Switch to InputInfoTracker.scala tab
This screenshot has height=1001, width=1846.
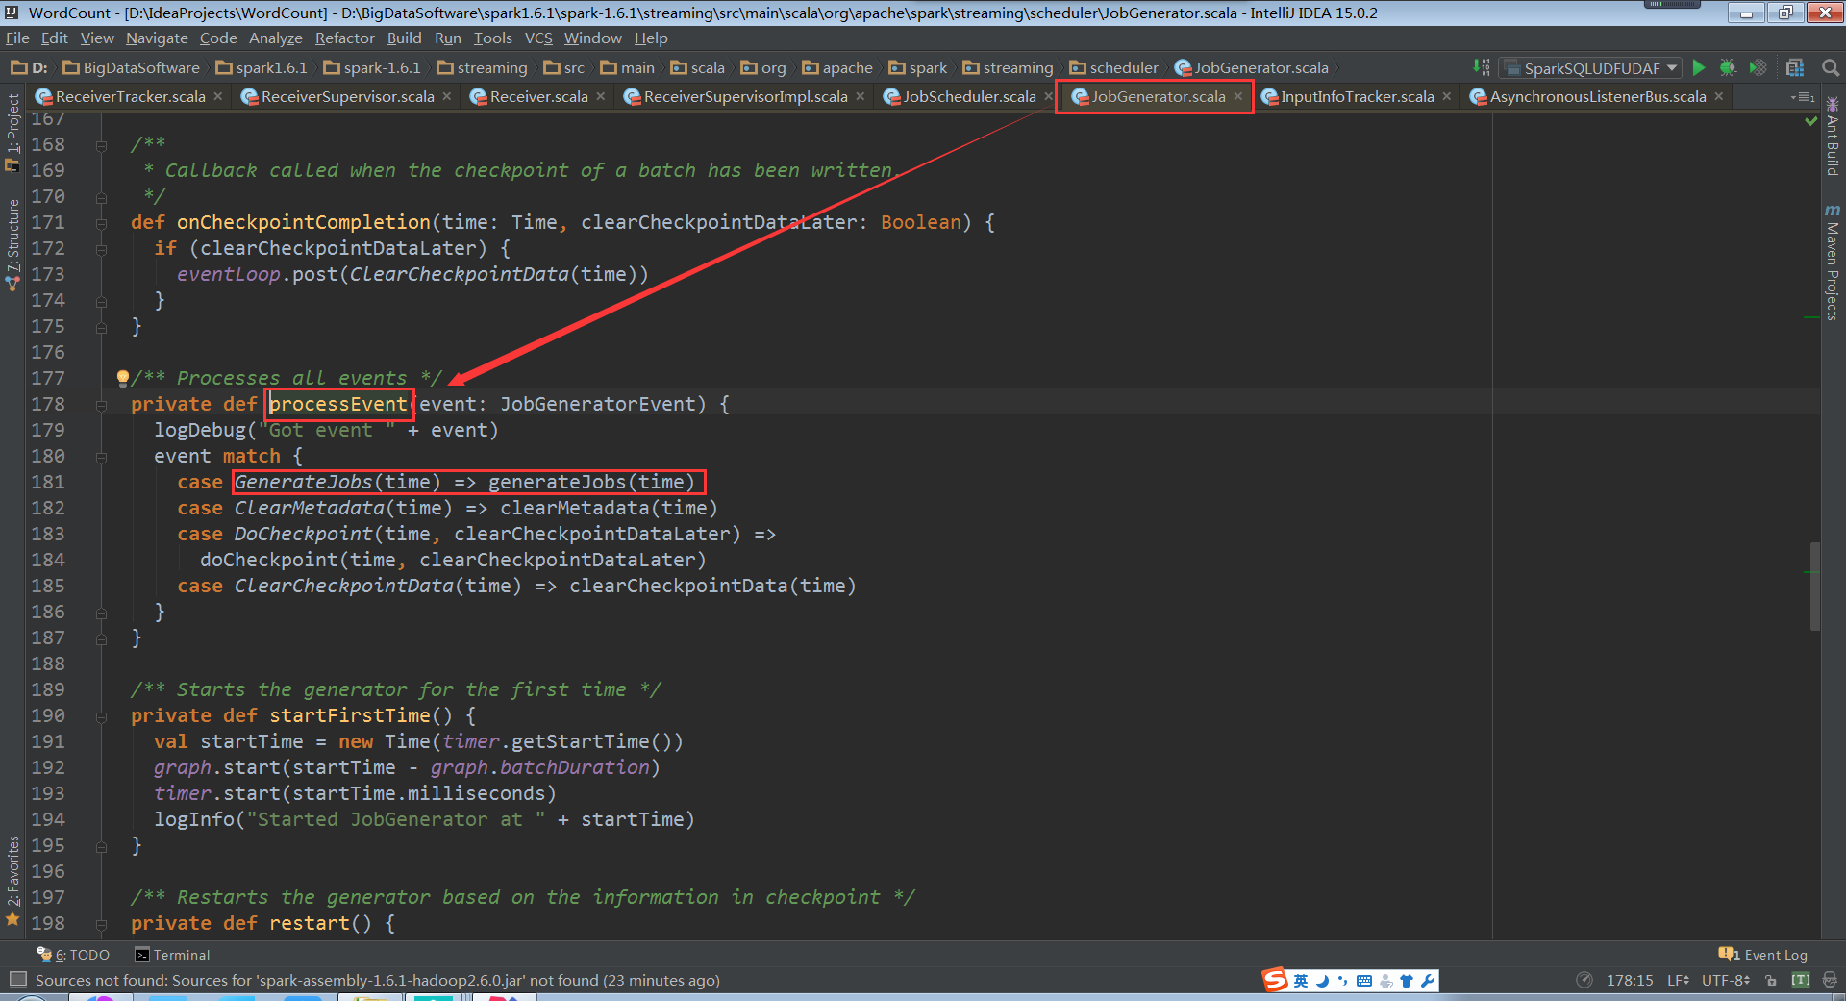[1357, 97]
